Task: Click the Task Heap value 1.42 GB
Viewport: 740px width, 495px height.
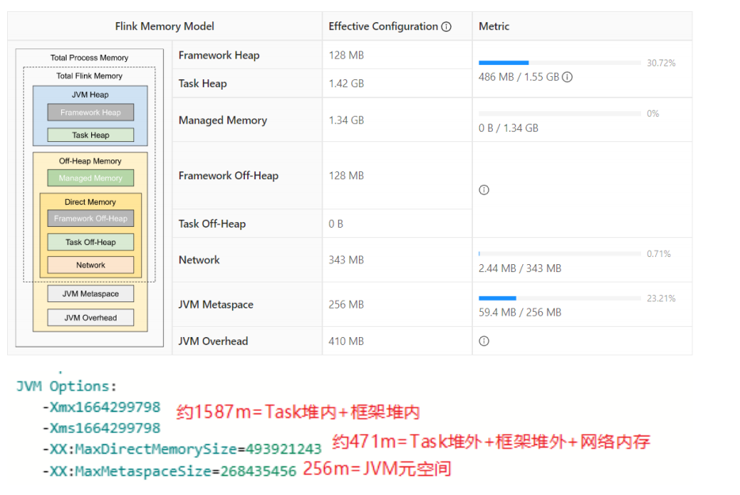Action: tap(346, 84)
